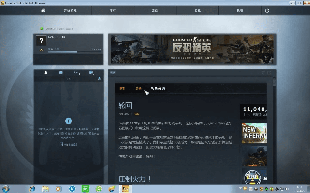310x193 pixels.
Task: Select the CS:GO taskbar button
Action: (x=125, y=189)
